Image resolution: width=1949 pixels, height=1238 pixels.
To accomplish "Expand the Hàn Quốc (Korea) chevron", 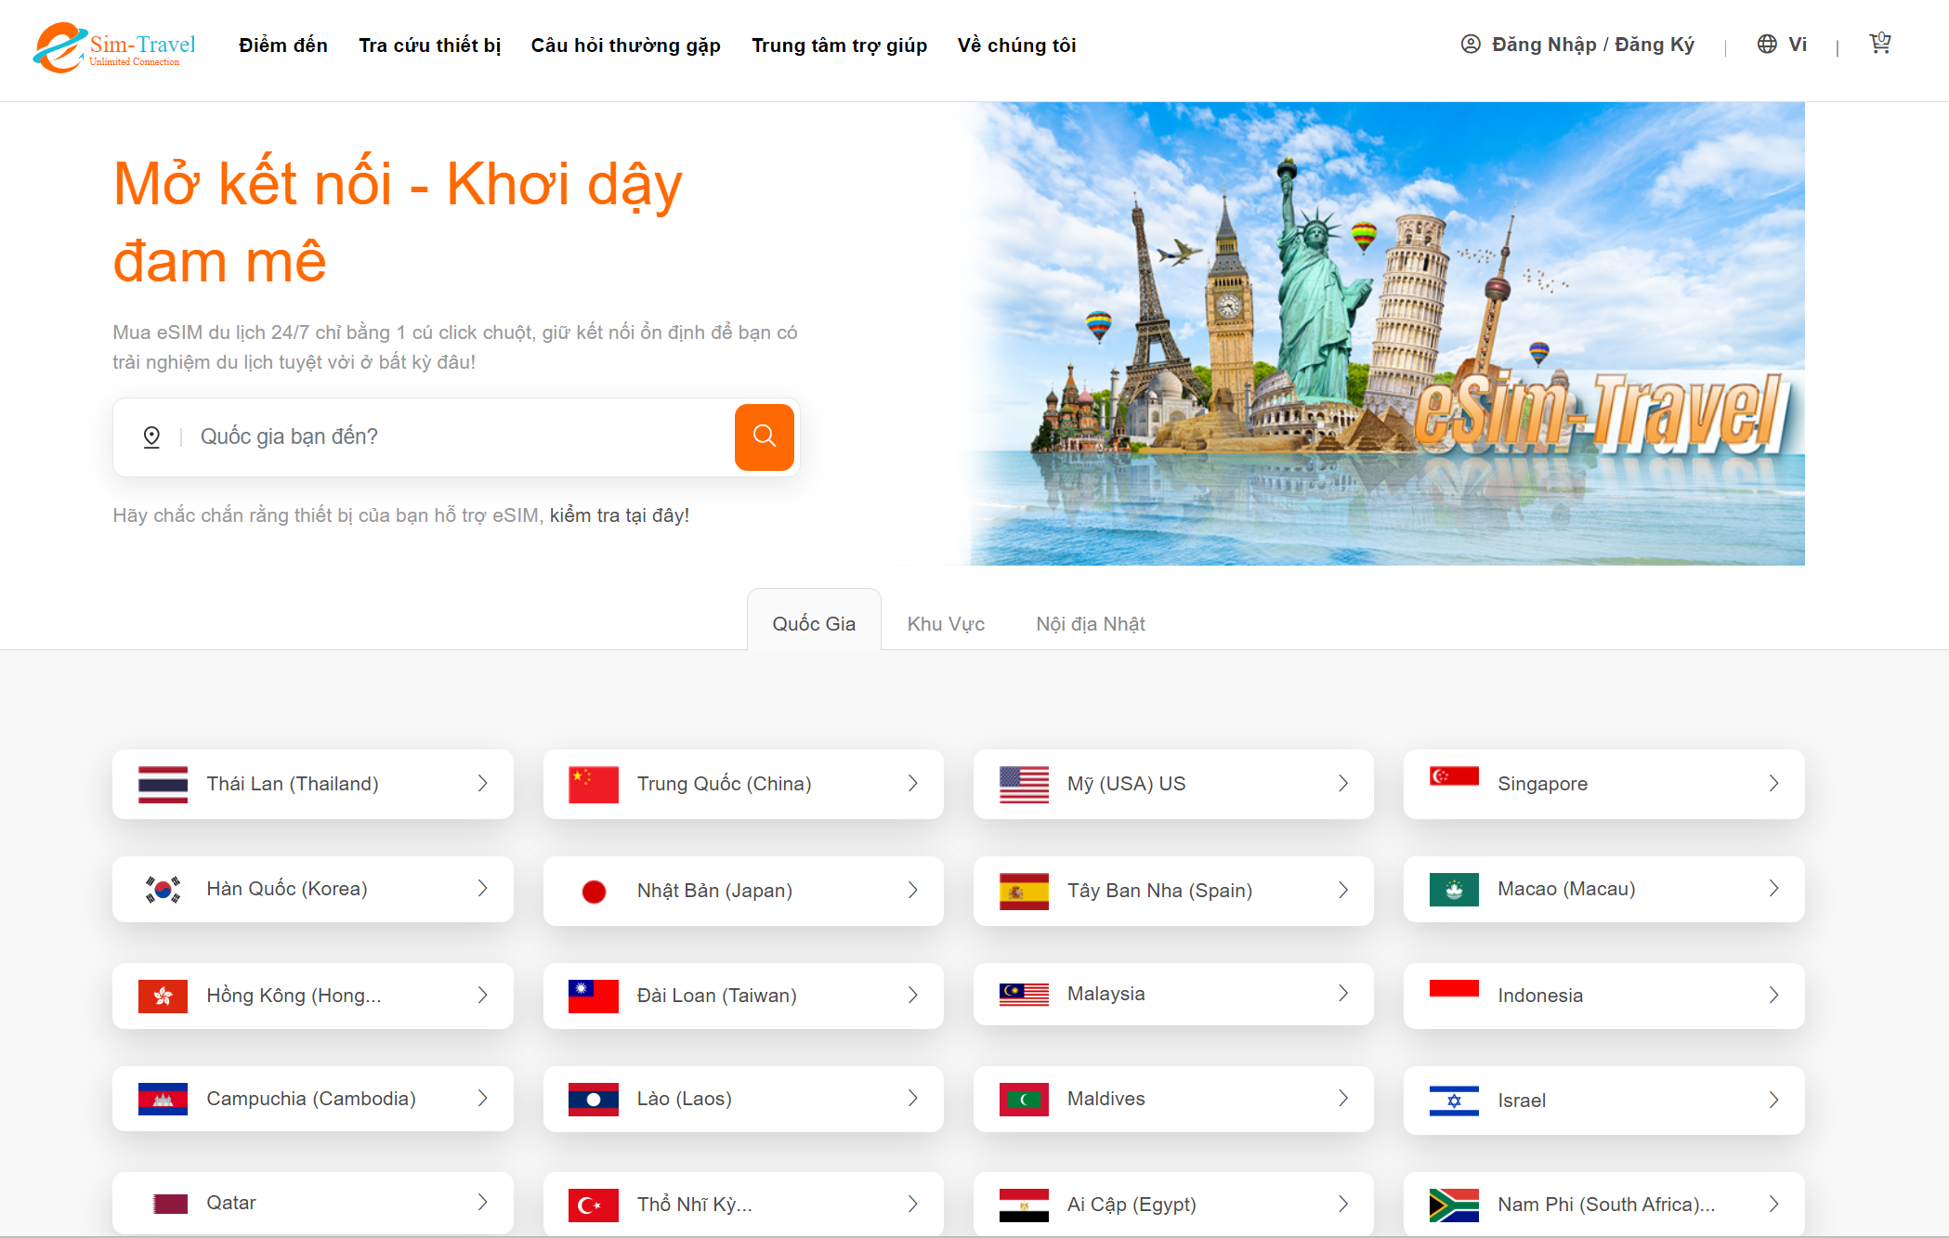I will point(483,889).
